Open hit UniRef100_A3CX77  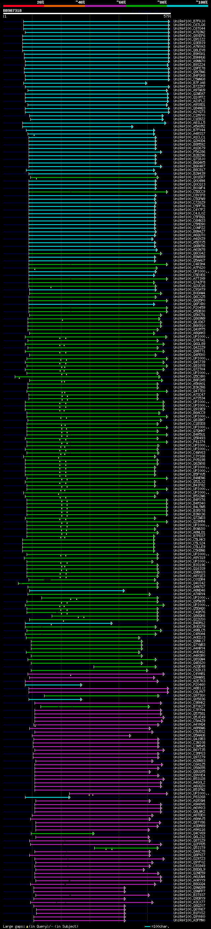click(x=189, y=902)
